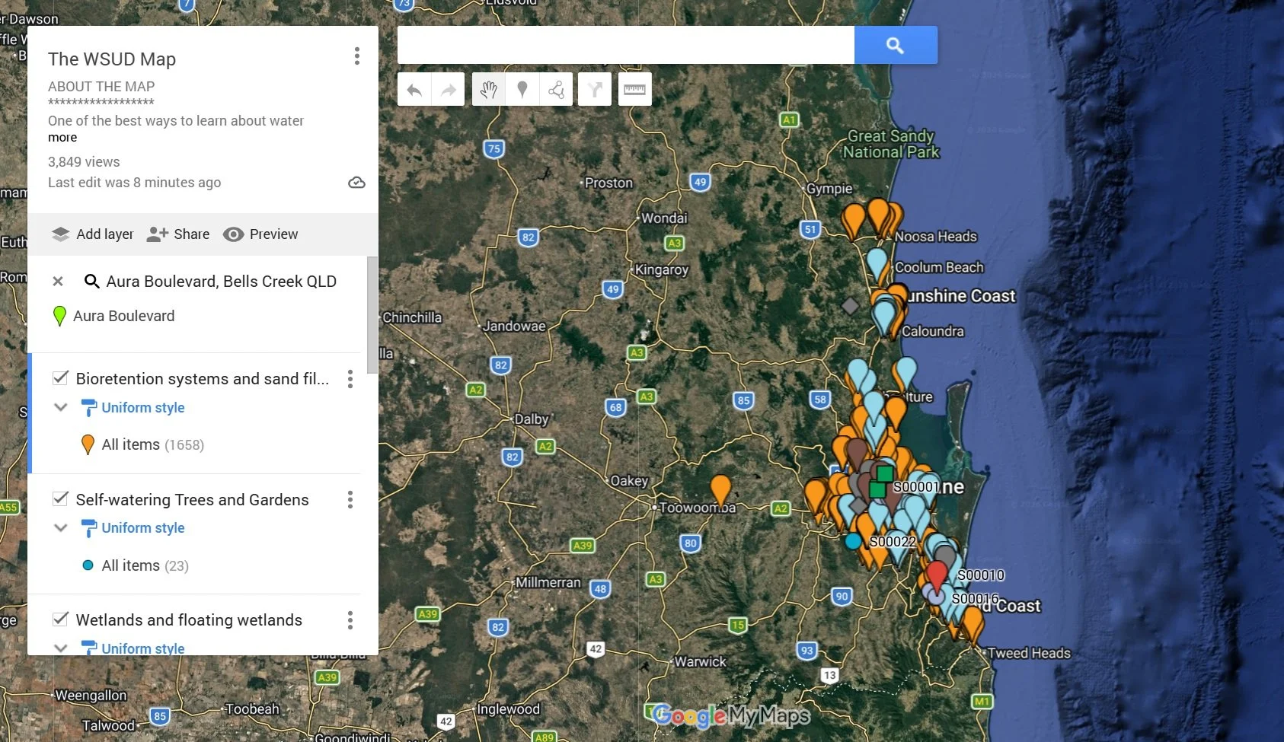Image resolution: width=1284 pixels, height=742 pixels.
Task: Click the Last edit was 8 minutes ago text
Action: coord(135,183)
